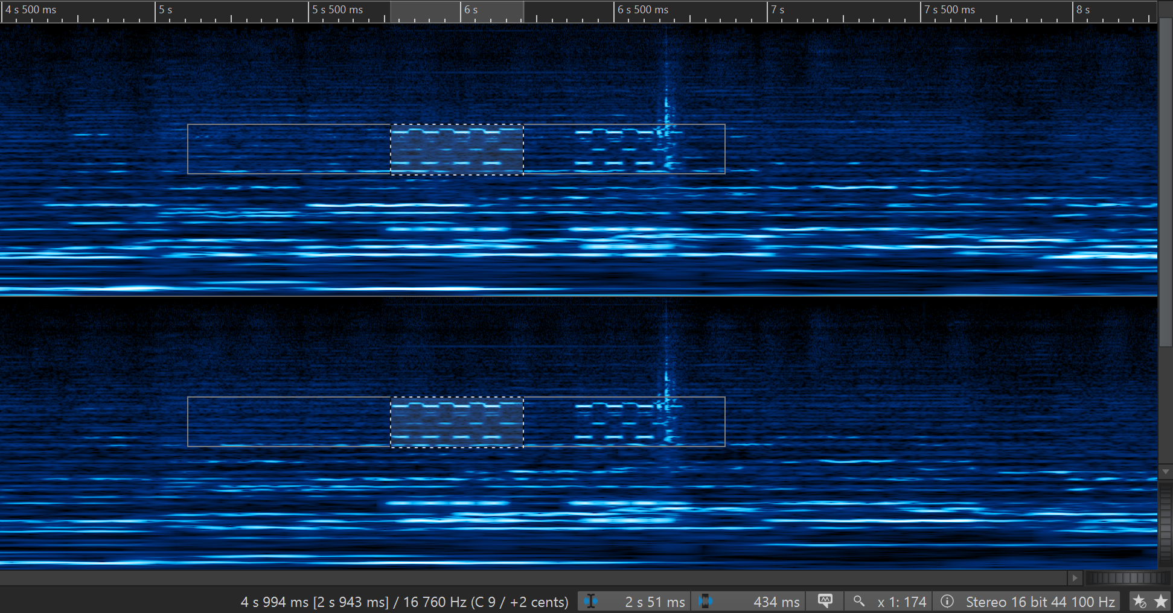The image size is (1173, 613).
Task: Open the audio properties info icon
Action: [x=947, y=601]
